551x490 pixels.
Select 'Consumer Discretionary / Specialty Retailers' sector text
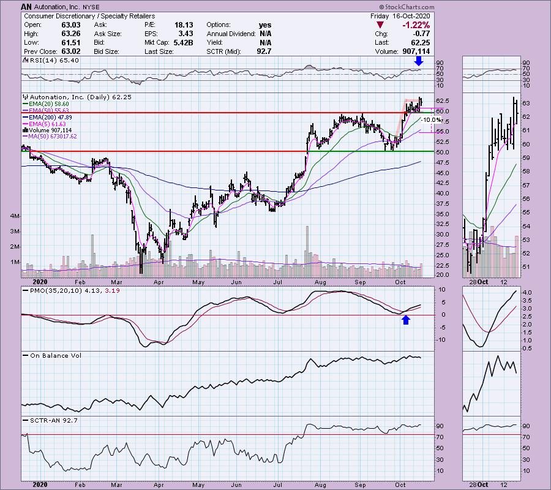click(x=89, y=16)
